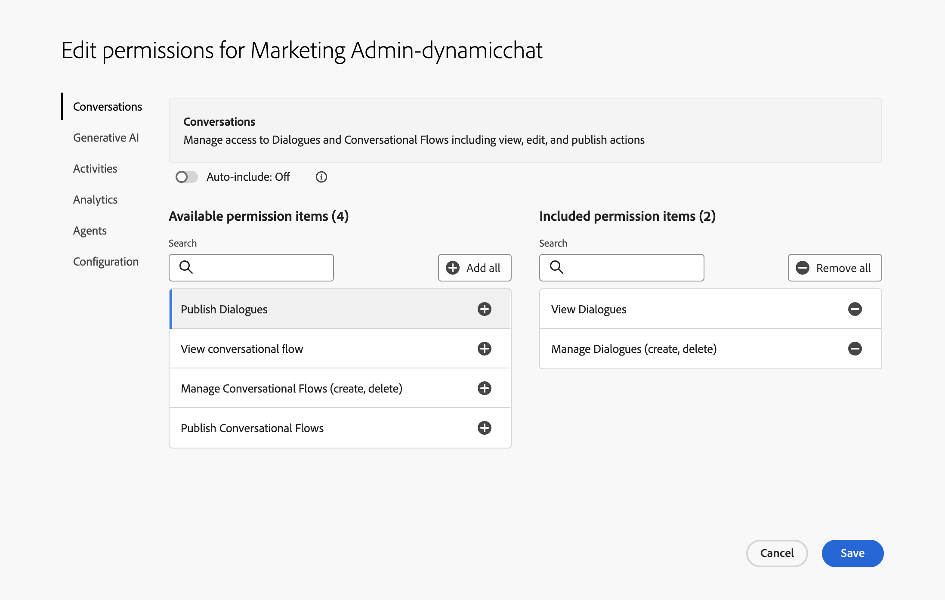Toggle the Auto-include switch on
The width and height of the screenshot is (945, 600).
point(186,177)
